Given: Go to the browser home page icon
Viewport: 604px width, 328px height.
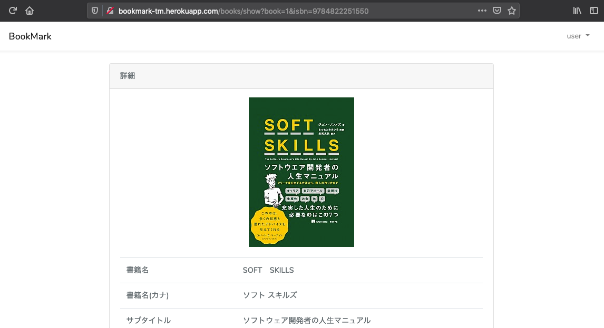Looking at the screenshot, I should (30, 11).
